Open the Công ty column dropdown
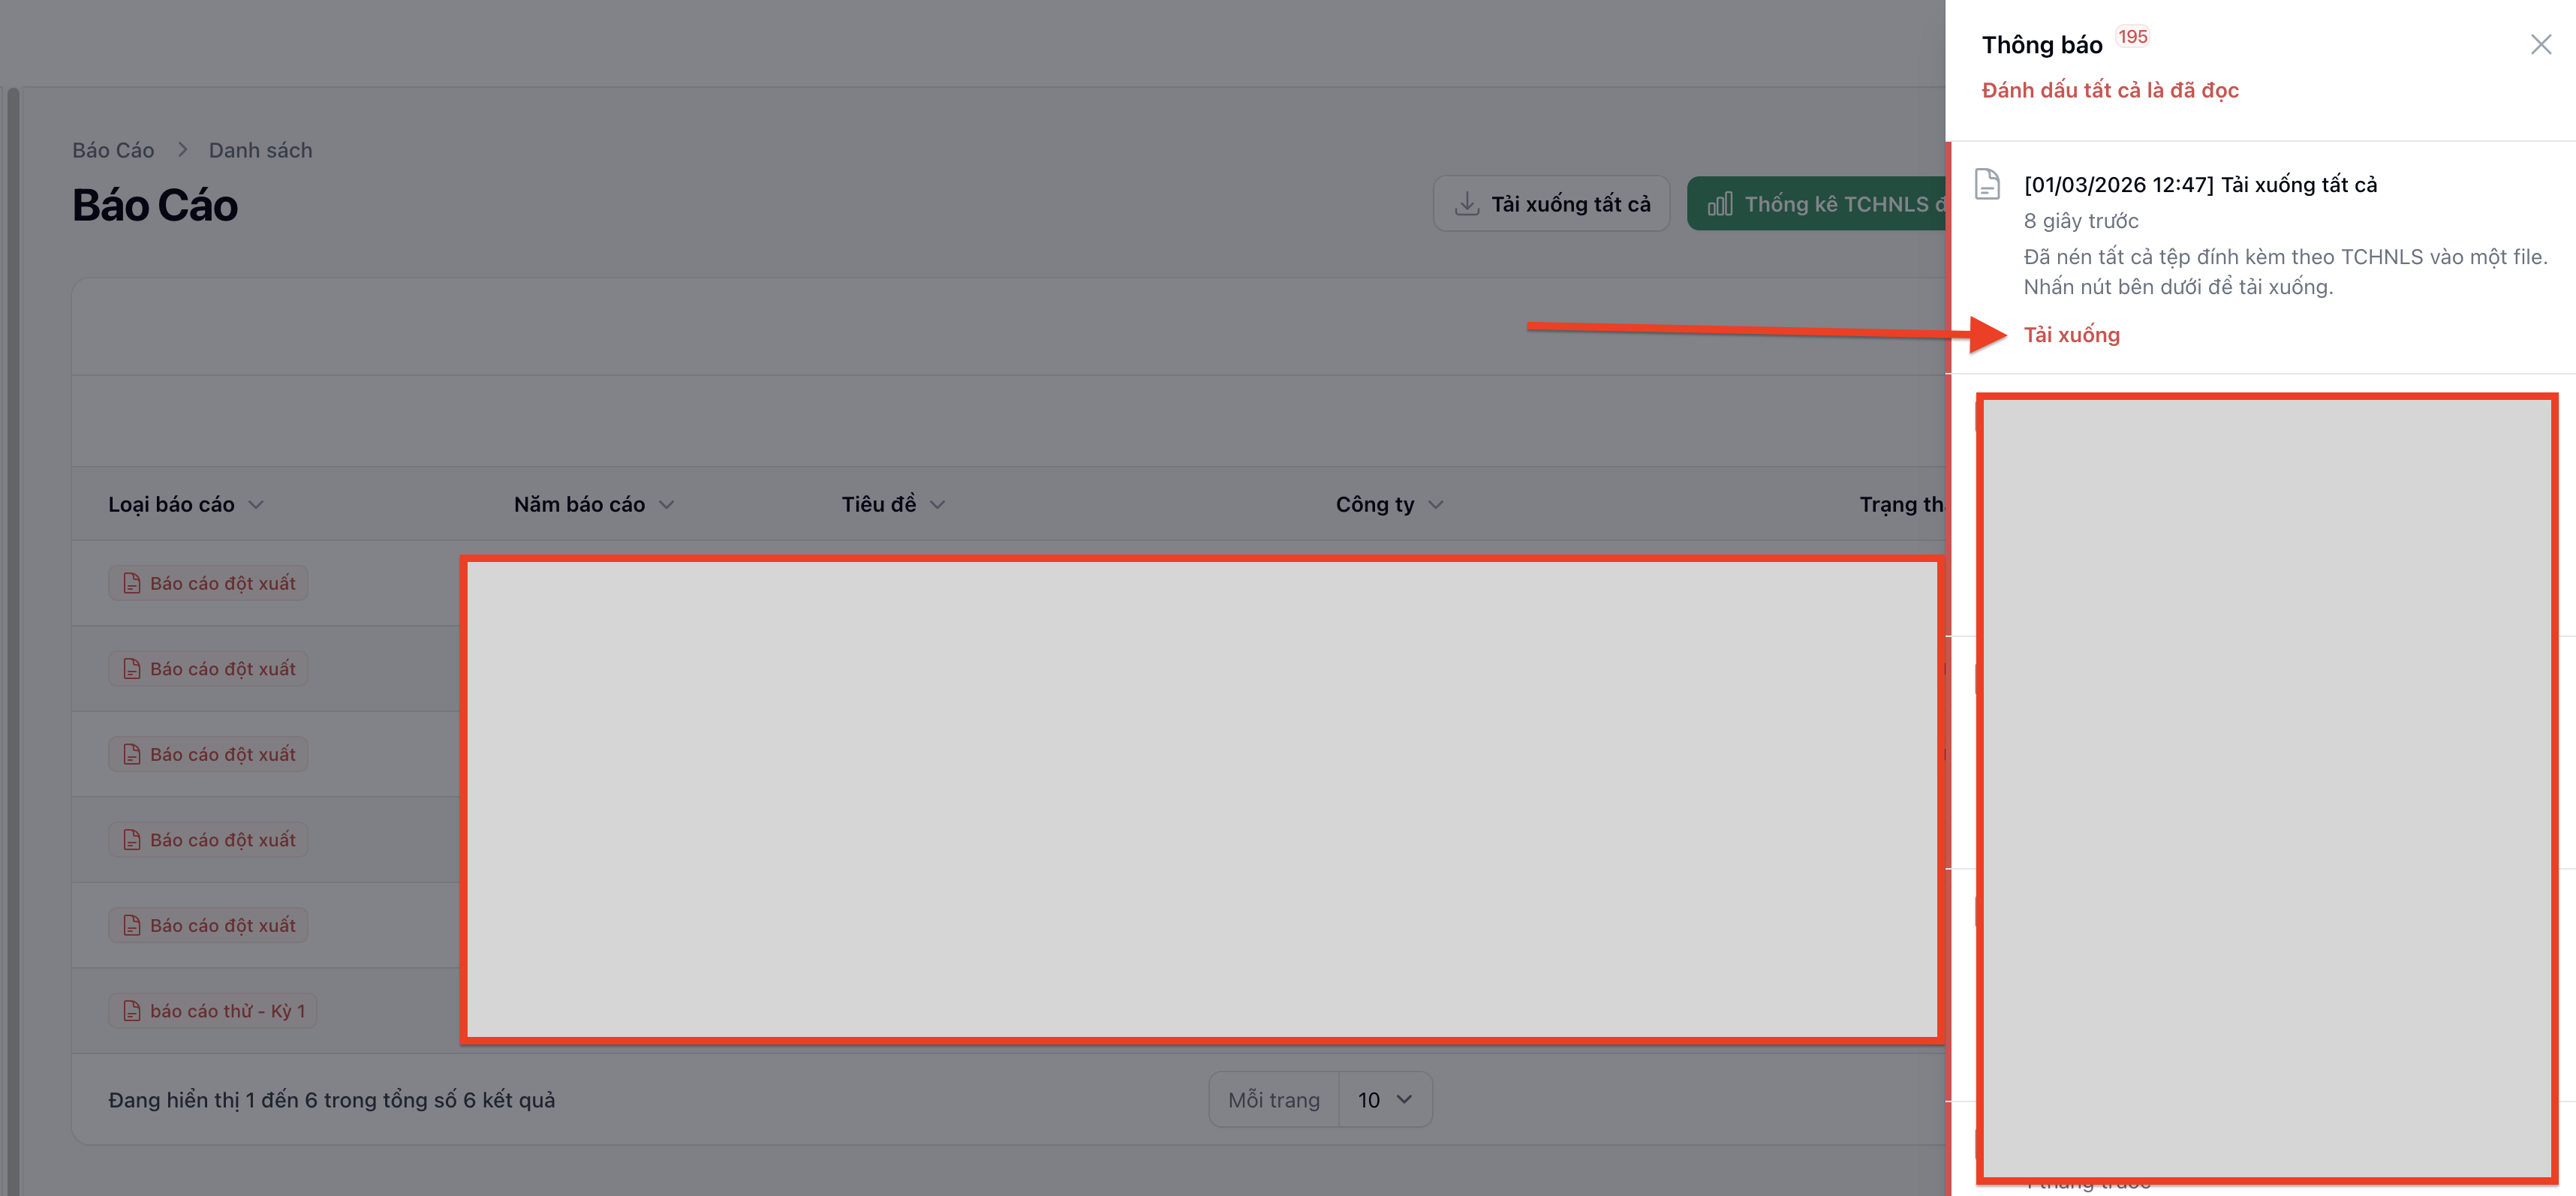 tap(1436, 505)
